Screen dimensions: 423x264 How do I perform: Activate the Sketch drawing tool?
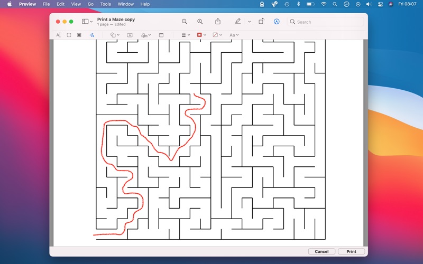[92, 35]
